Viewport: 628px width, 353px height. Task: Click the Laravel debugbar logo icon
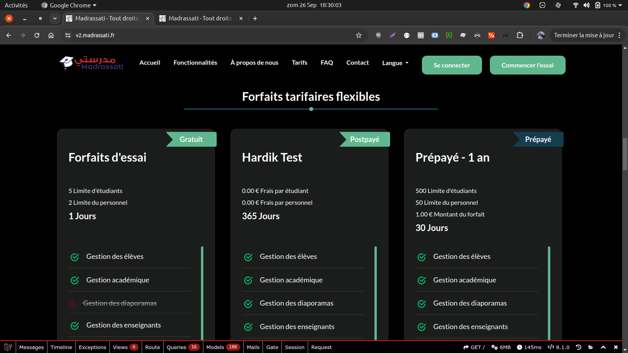click(x=8, y=347)
